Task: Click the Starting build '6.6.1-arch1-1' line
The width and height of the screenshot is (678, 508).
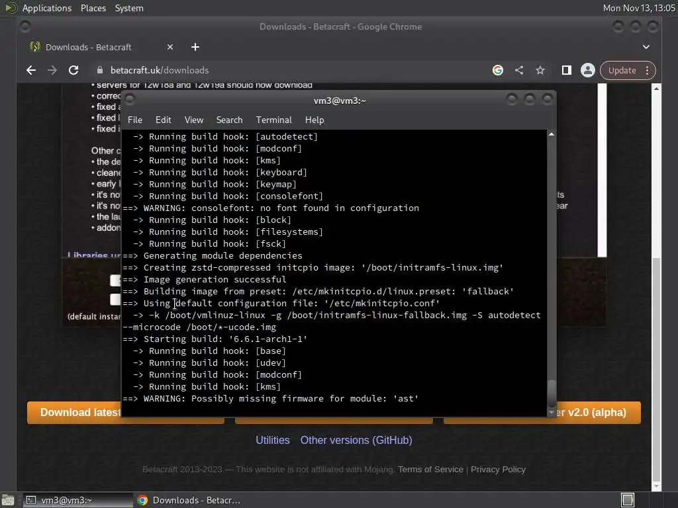Action: 215,339
